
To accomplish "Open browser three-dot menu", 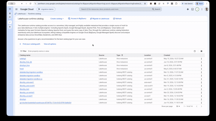I will tap(207, 4).
